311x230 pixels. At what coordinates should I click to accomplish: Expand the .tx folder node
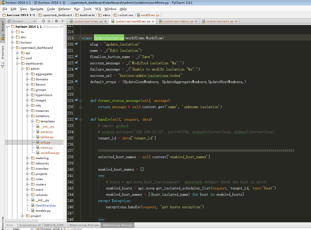point(12,32)
